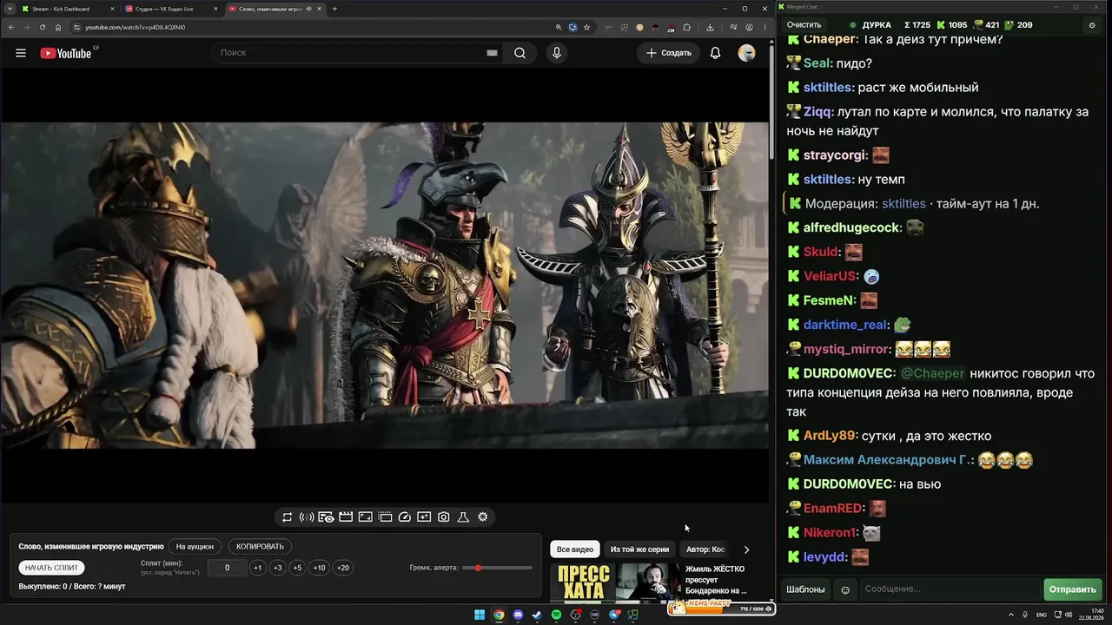1112x625 pixels.
Task: Open the 'ПРЕСС ХАТА' video thumbnail
Action: point(615,582)
